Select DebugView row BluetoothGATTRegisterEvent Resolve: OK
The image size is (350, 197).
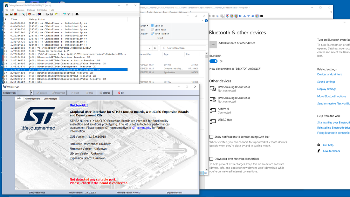coord(66,73)
